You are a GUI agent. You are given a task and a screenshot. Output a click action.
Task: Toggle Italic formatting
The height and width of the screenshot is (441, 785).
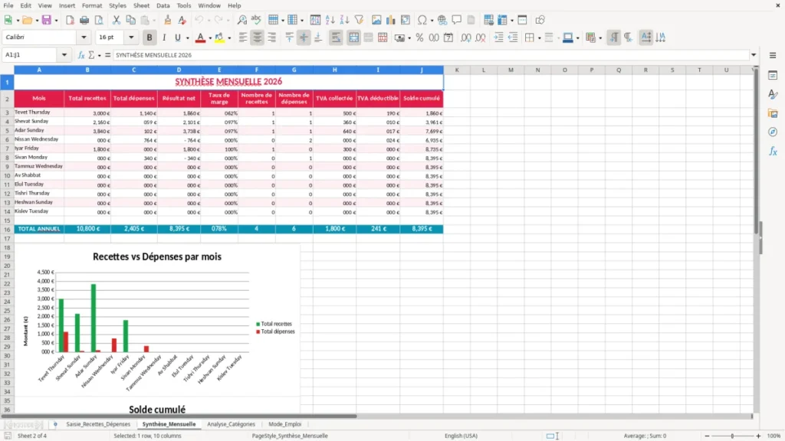[x=164, y=38]
